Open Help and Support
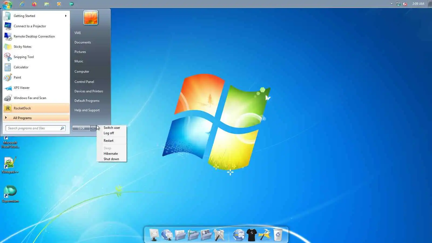 tap(87, 110)
